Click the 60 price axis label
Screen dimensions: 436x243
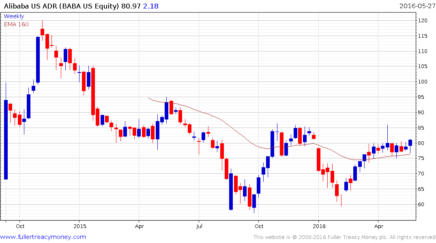tap(421, 205)
